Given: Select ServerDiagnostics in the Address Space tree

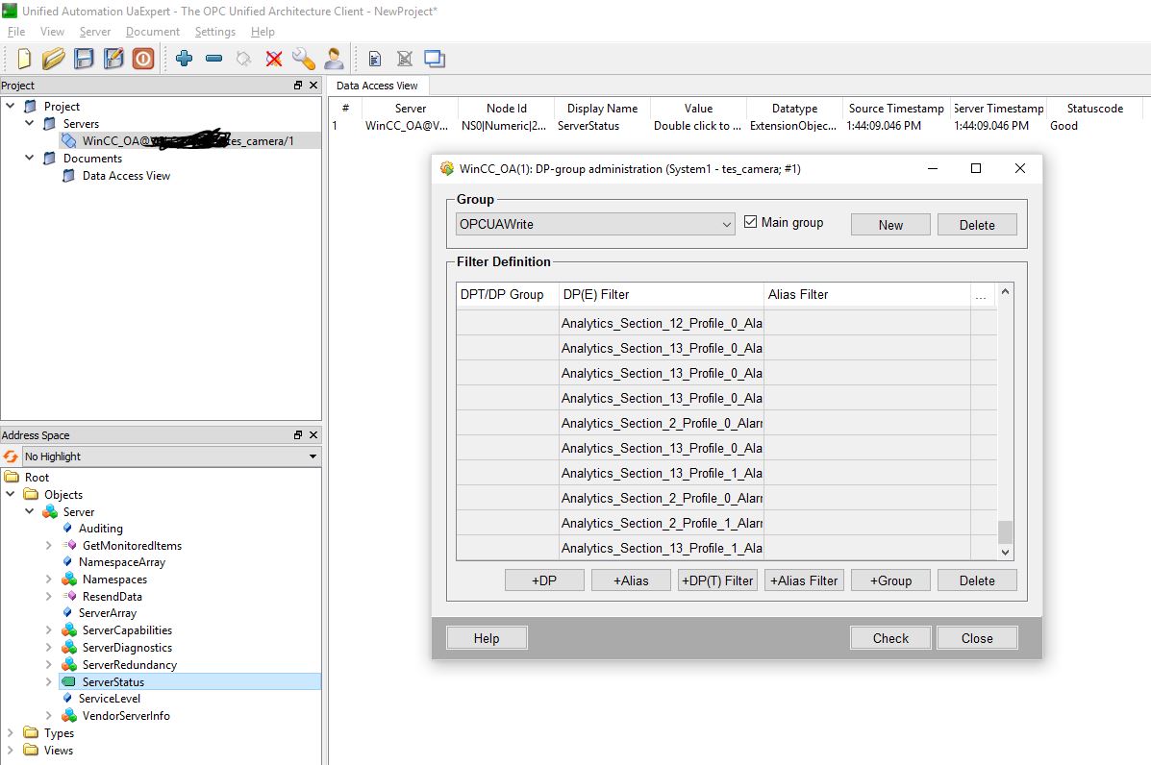Looking at the screenshot, I should (127, 648).
